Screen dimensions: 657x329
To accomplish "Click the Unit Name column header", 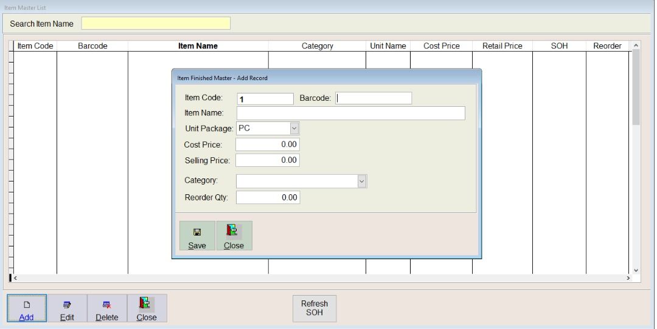I will pyautogui.click(x=388, y=46).
